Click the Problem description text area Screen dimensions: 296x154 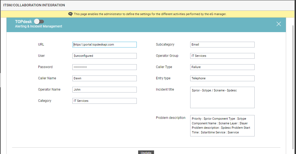pos(222,126)
